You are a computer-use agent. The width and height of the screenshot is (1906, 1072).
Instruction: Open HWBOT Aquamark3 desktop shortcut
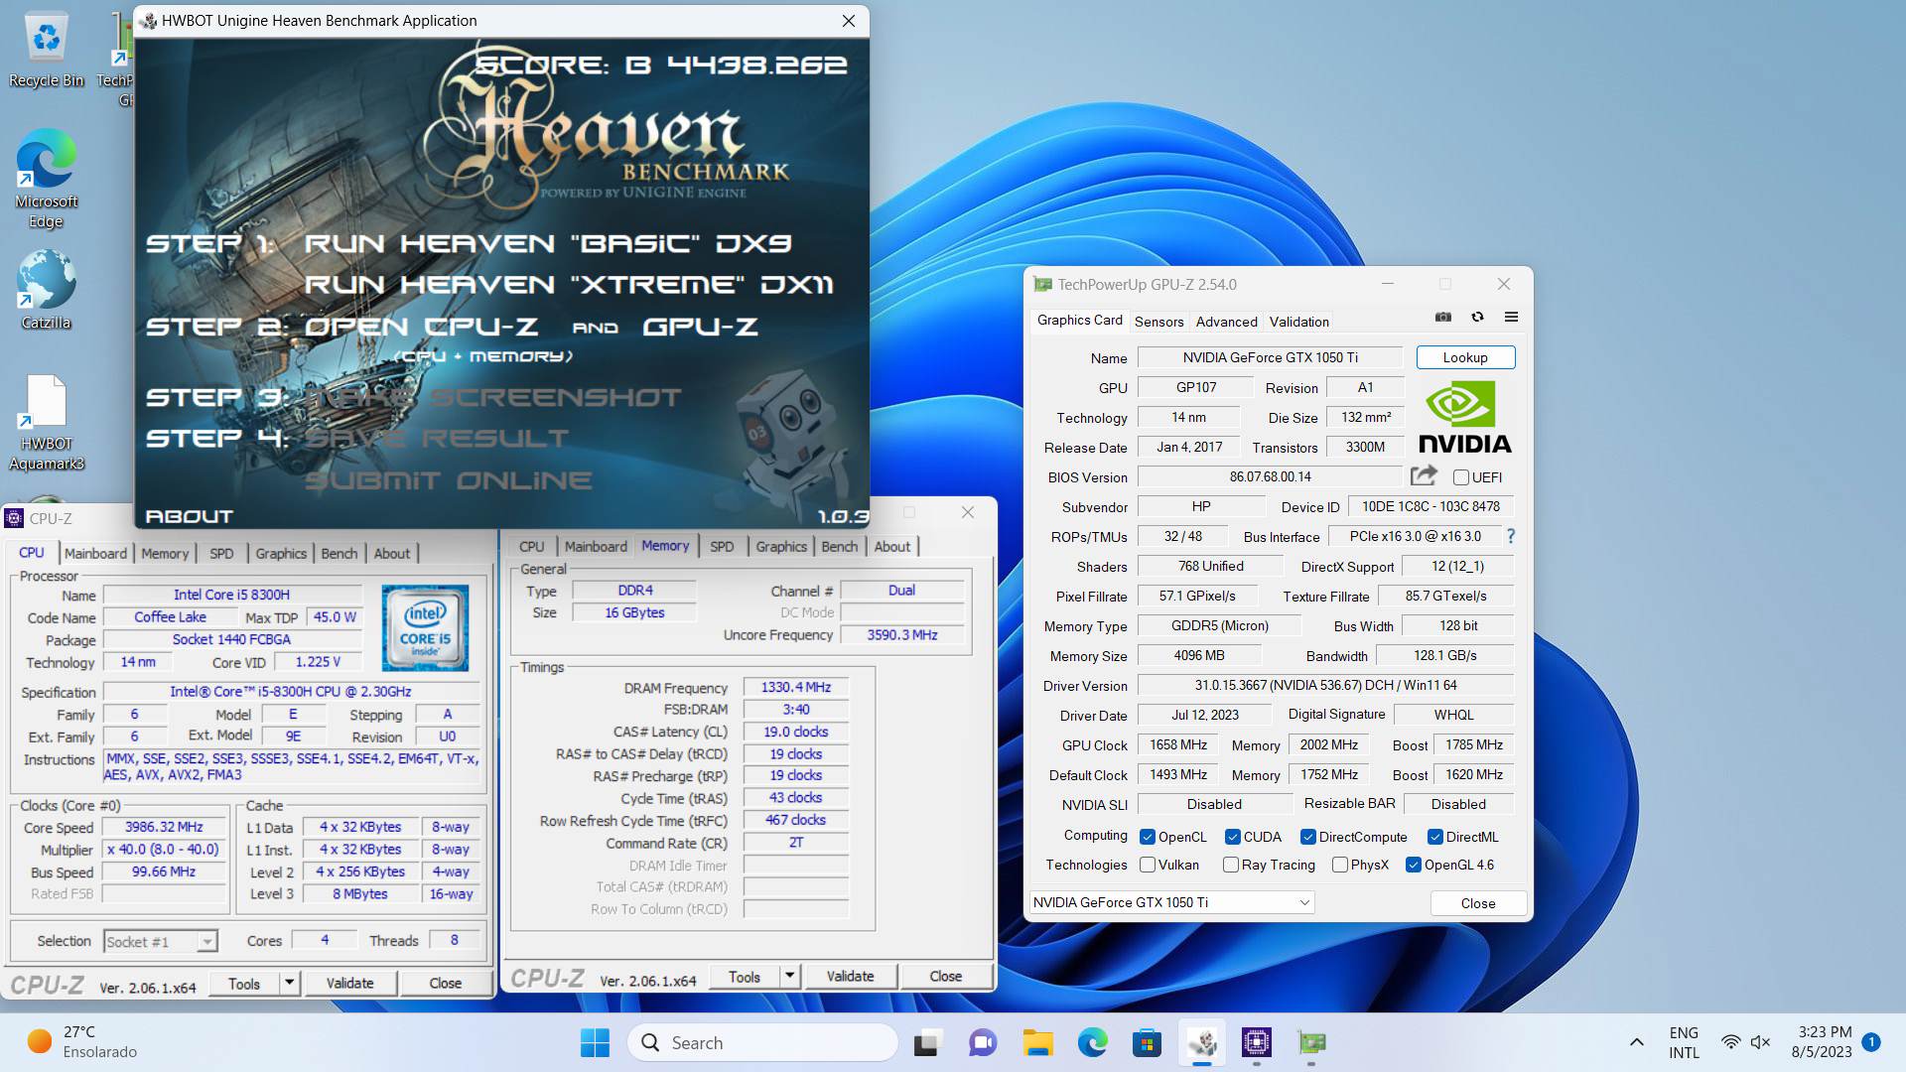[x=46, y=422]
